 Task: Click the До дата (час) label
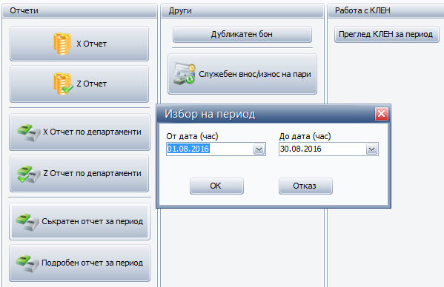[x=305, y=136]
